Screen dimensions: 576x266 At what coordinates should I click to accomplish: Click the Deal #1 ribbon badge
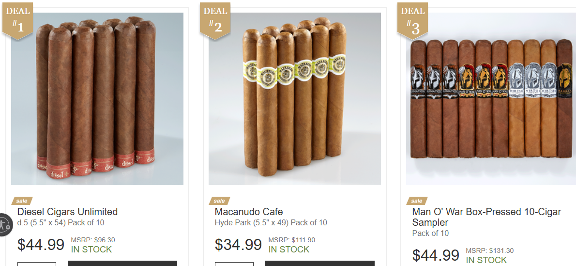(x=18, y=21)
